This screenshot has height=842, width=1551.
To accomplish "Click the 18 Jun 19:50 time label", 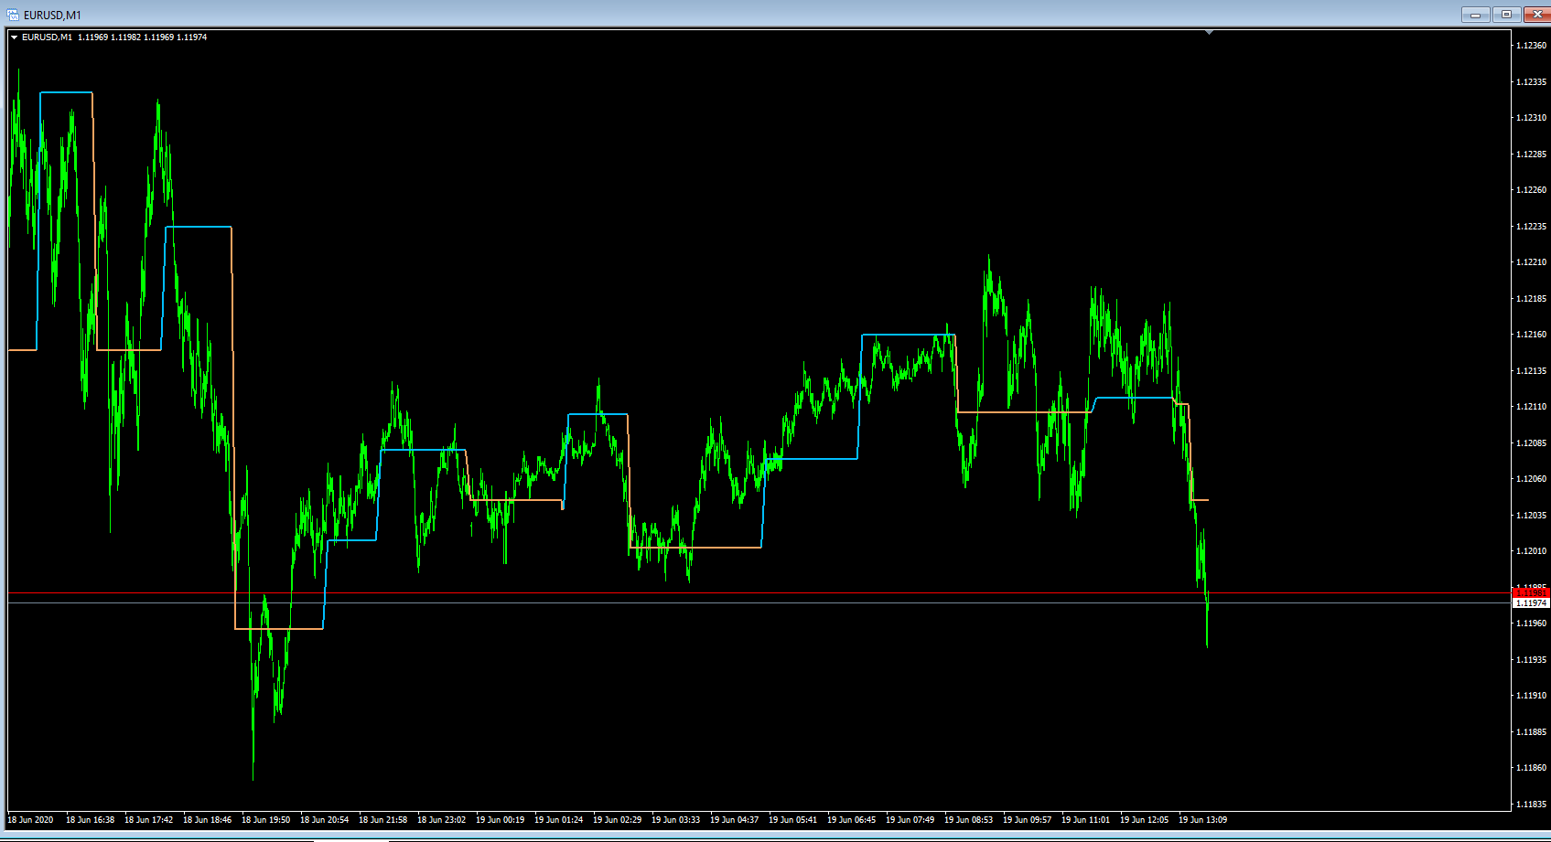I will pos(265,820).
